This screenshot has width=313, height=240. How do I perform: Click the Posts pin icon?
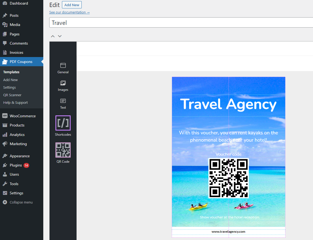[x=5, y=15]
